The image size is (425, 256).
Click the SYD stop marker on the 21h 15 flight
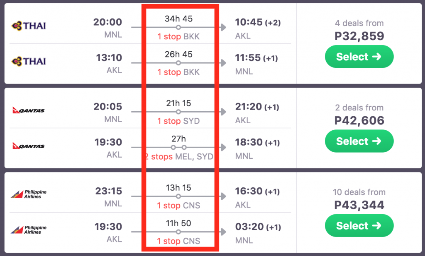click(x=178, y=112)
